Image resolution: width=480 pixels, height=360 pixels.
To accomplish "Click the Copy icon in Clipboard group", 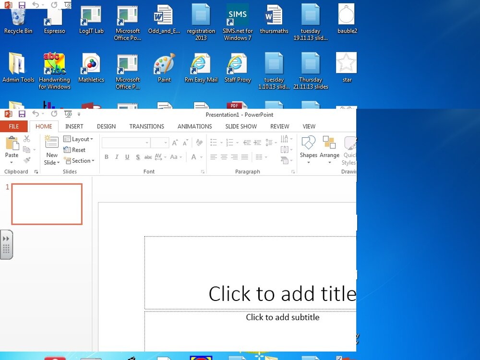I will (26, 150).
